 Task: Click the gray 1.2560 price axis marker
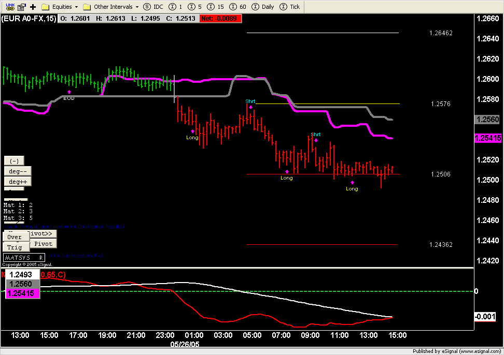(487, 120)
